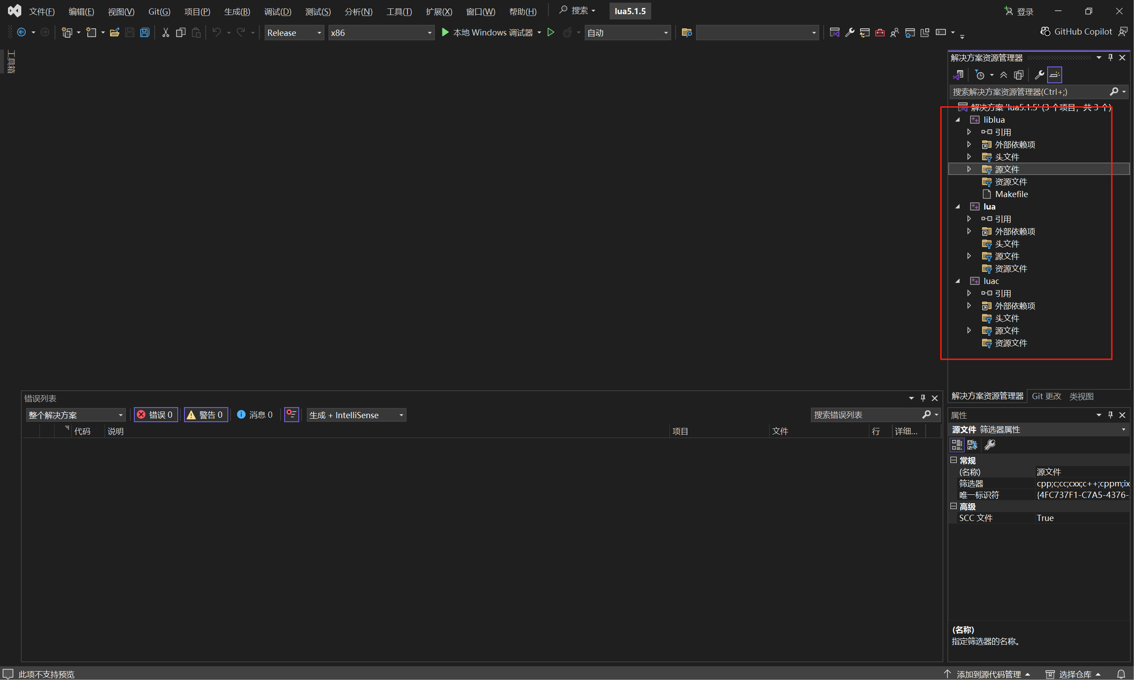Collapse the liblua project node
The height and width of the screenshot is (680, 1134).
click(x=958, y=120)
